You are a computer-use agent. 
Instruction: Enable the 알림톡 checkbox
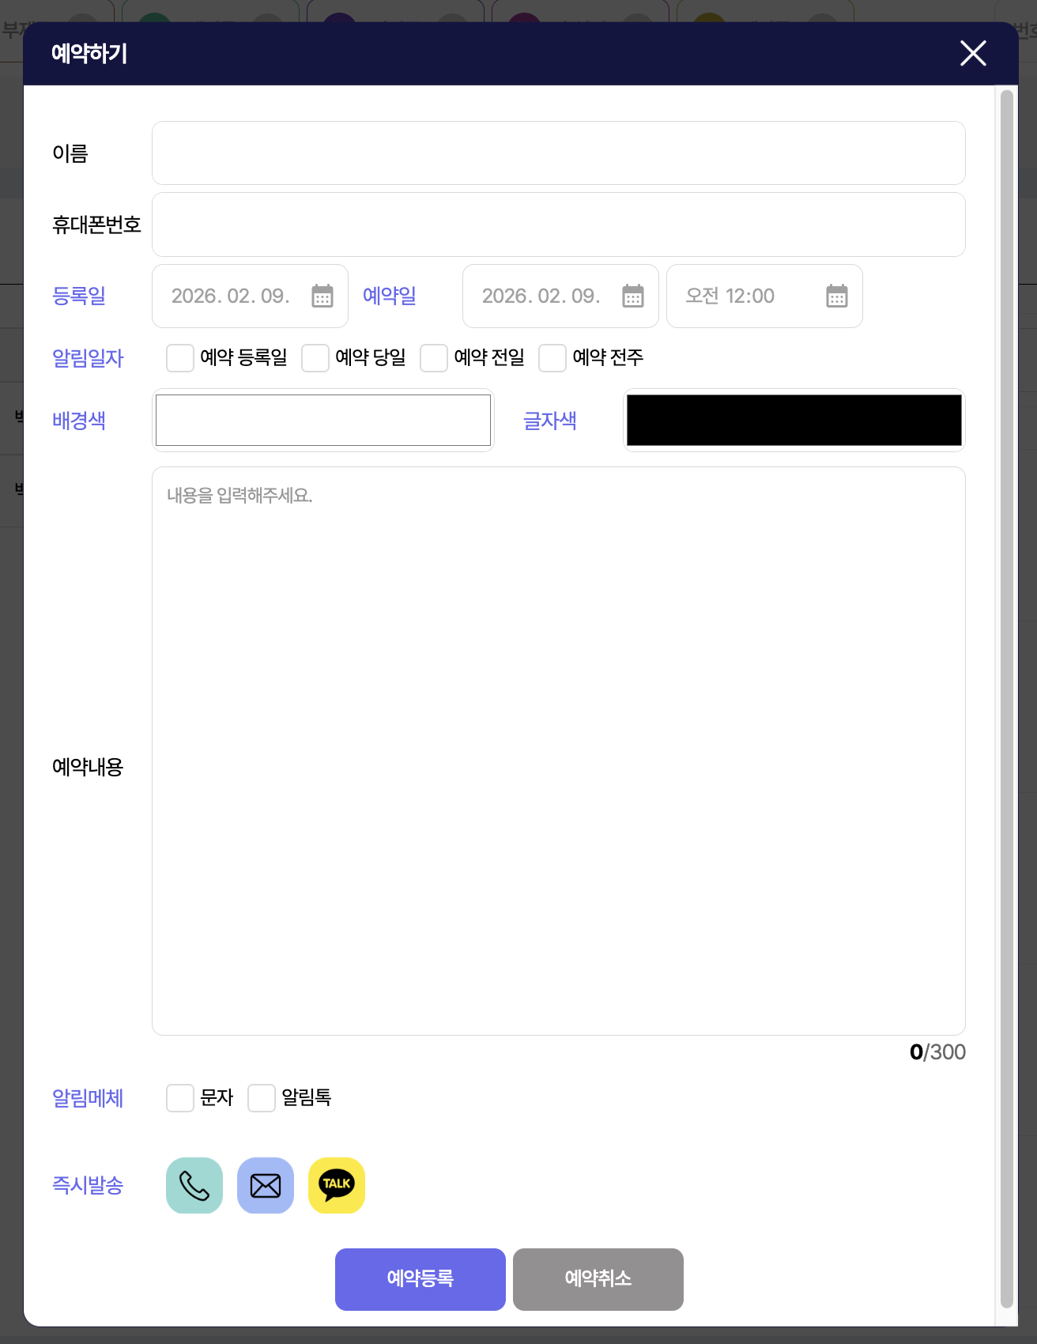262,1098
